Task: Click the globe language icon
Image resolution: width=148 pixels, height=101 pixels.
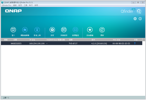Action: point(135,19)
